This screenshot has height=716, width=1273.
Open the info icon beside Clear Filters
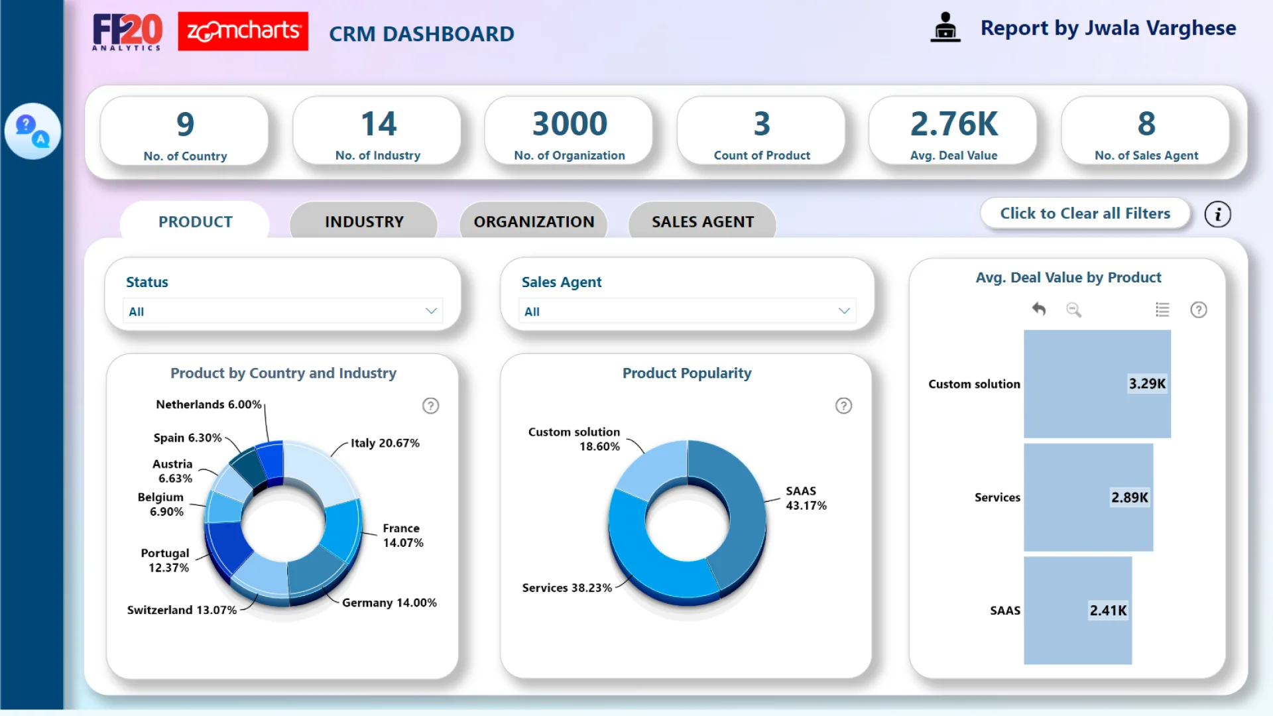coord(1217,214)
